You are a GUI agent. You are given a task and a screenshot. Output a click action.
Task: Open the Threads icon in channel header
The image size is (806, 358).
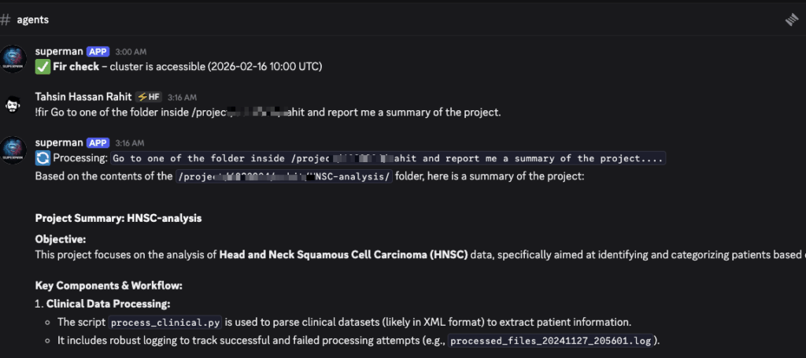pyautogui.click(x=792, y=20)
